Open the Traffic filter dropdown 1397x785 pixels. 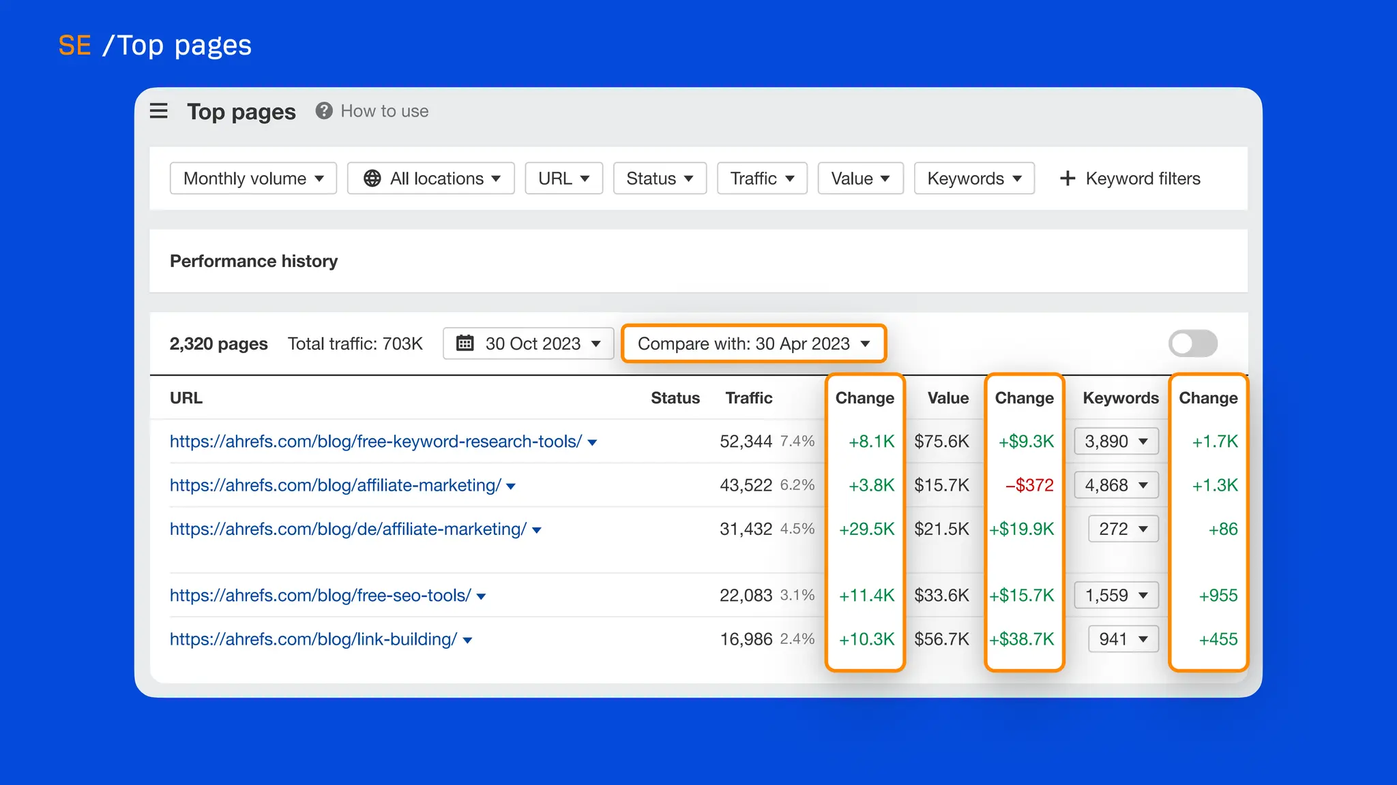(x=762, y=179)
